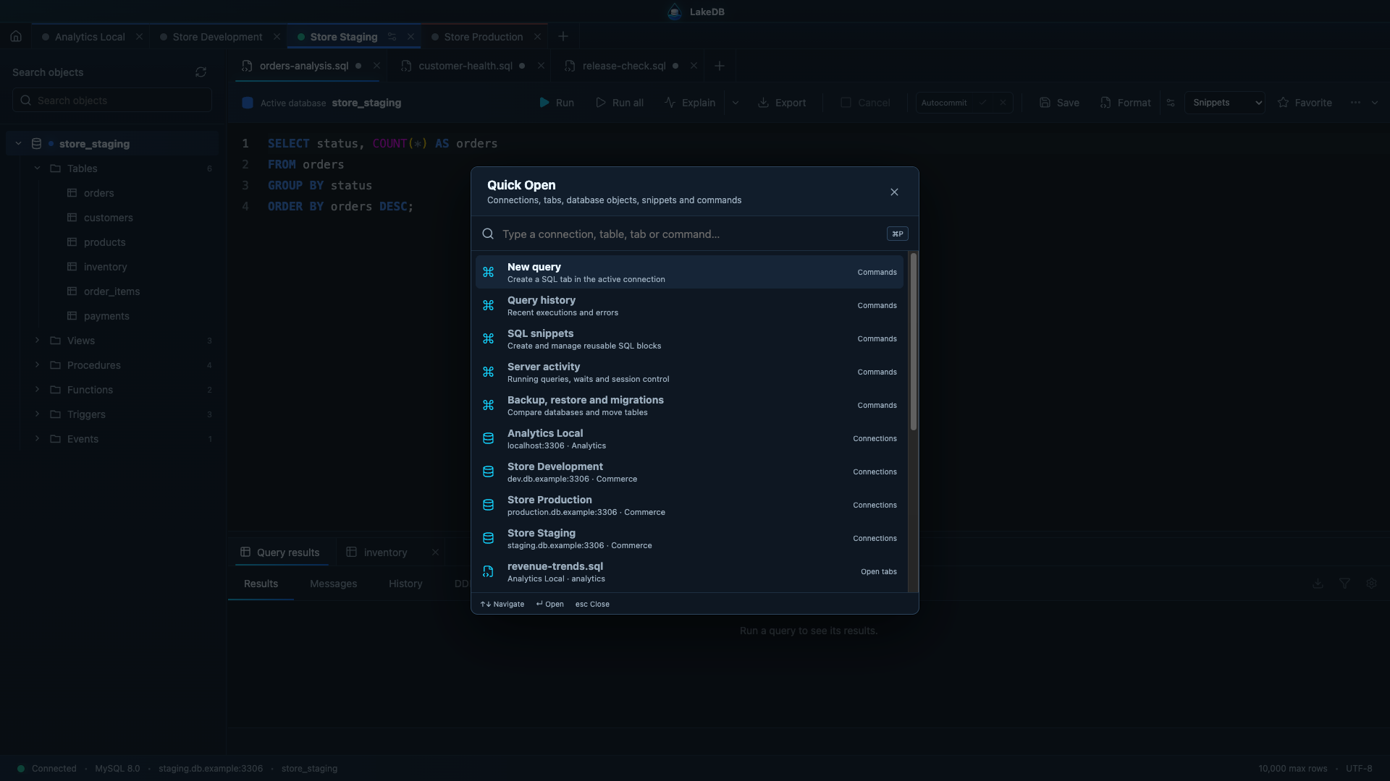This screenshot has width=1390, height=781.
Task: Expand toolbar with the chevron at far right
Action: click(x=1375, y=103)
